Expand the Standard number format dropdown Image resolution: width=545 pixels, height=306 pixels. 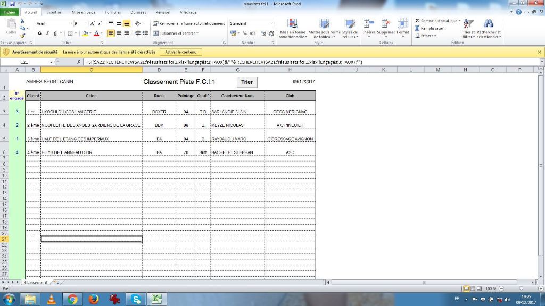pos(272,24)
